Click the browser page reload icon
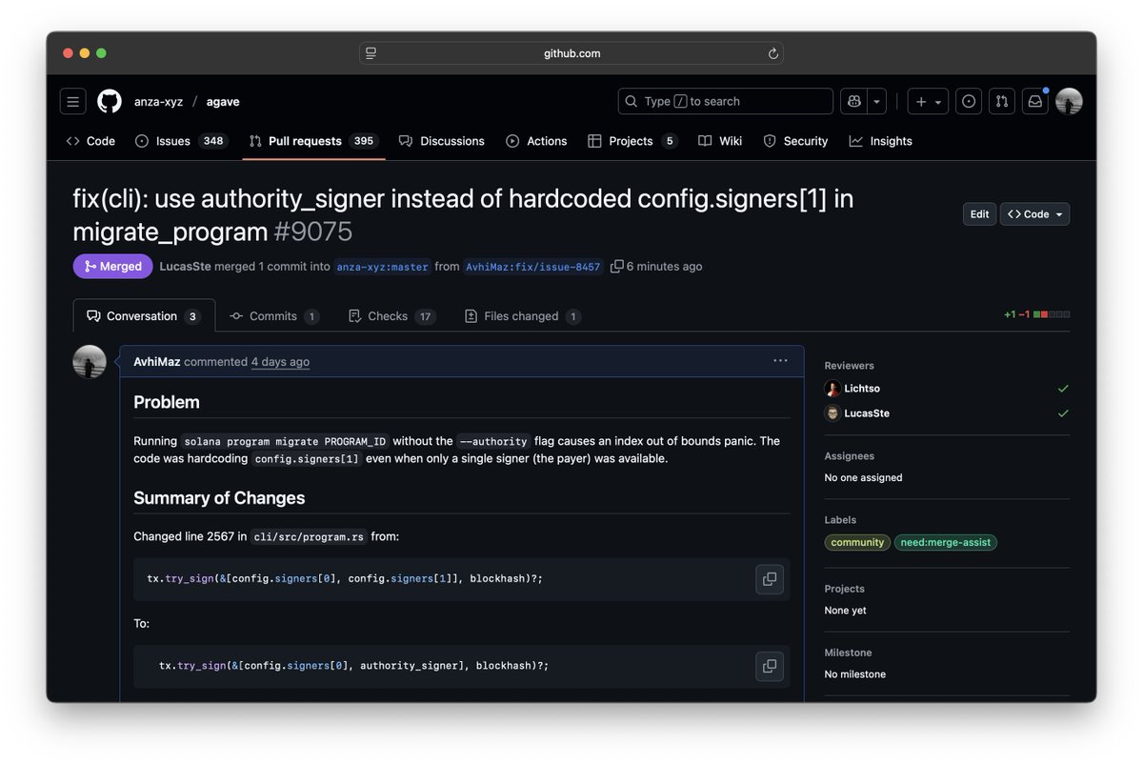 (772, 53)
